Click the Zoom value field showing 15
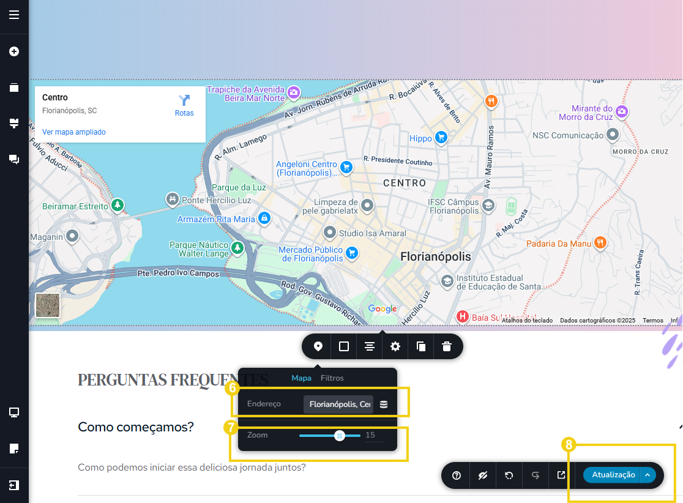Screen dimensions: 683x503 374,435
